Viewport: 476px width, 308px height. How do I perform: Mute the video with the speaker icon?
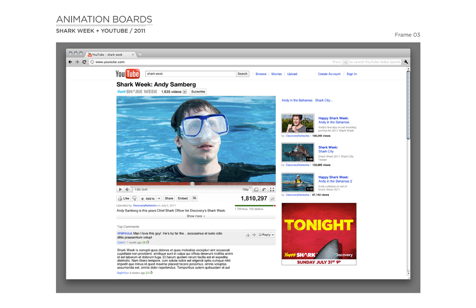128,189
